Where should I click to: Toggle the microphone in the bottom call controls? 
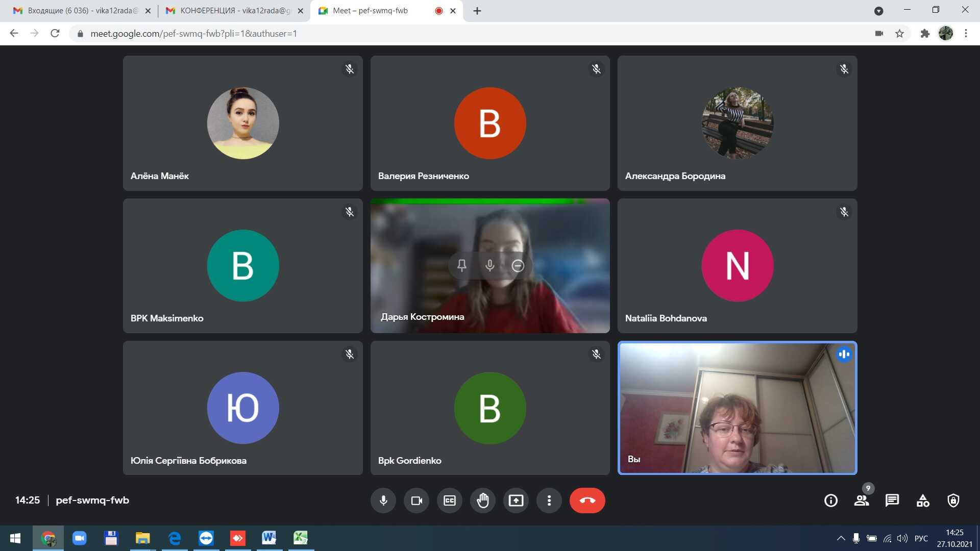click(383, 500)
